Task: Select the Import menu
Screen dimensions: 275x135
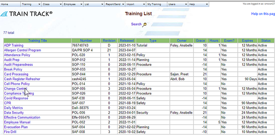Action: click(x=136, y=4)
